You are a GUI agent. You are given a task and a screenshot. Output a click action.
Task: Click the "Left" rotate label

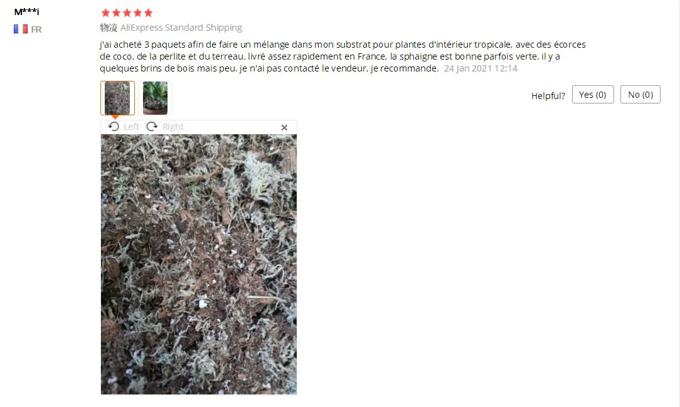coord(131,127)
